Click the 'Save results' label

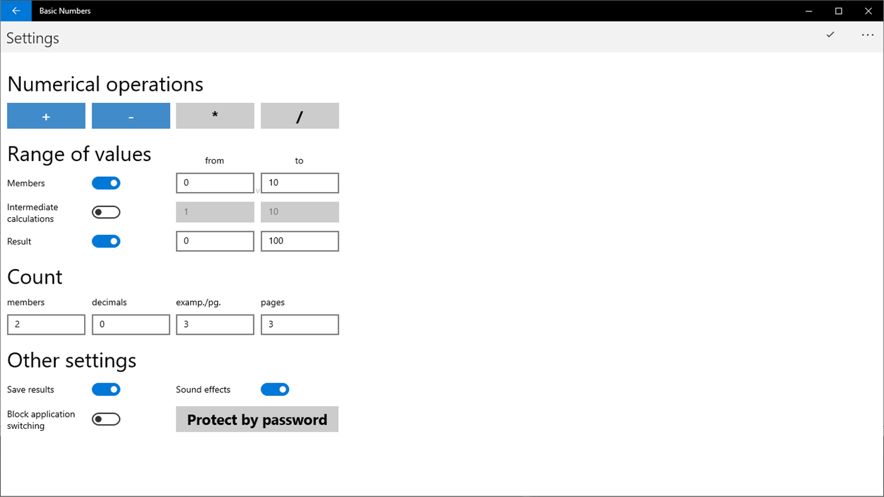pos(30,390)
